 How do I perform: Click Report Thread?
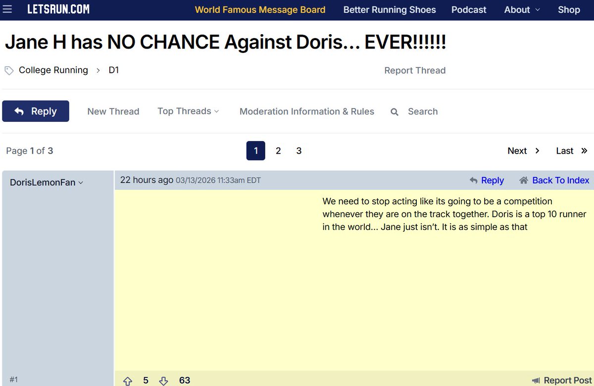(x=415, y=70)
